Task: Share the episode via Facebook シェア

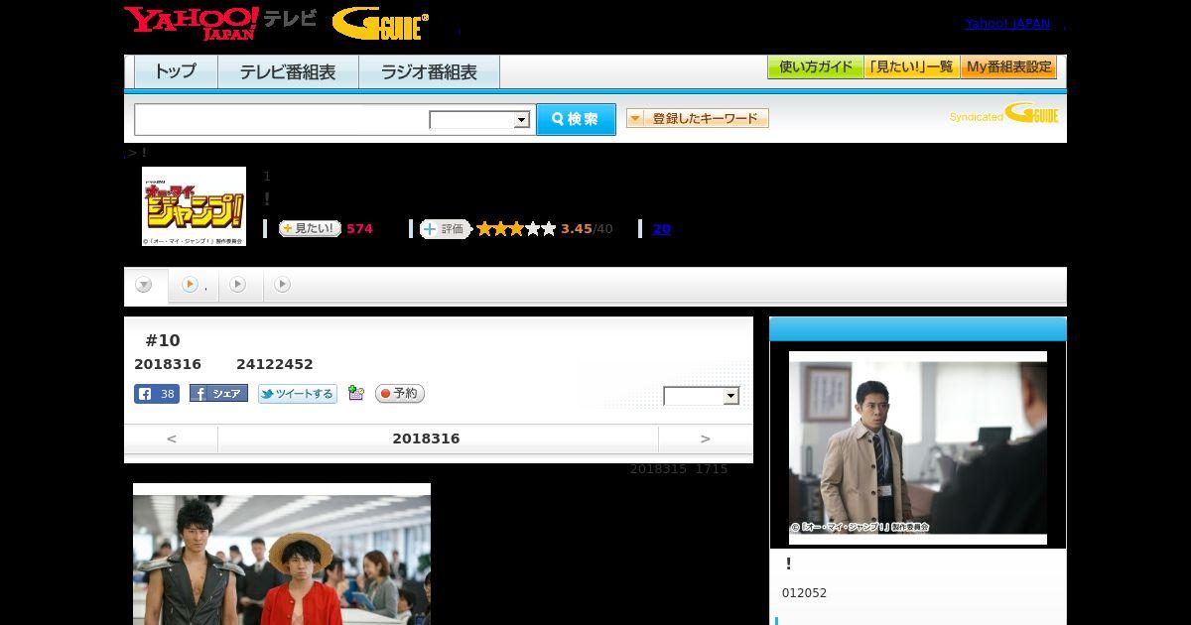Action: 218,394
